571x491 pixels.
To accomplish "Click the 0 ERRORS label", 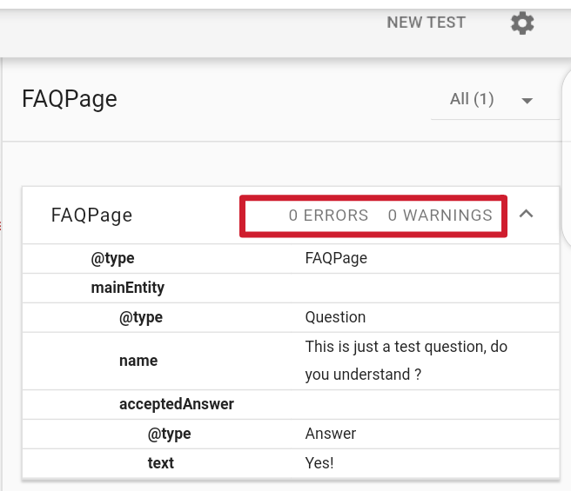I will (328, 216).
